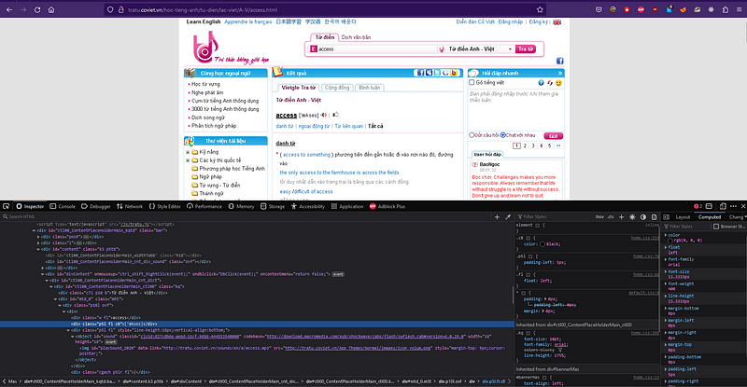747x387 pixels.
Task: Bookmark this page with star icon
Action: point(540,9)
